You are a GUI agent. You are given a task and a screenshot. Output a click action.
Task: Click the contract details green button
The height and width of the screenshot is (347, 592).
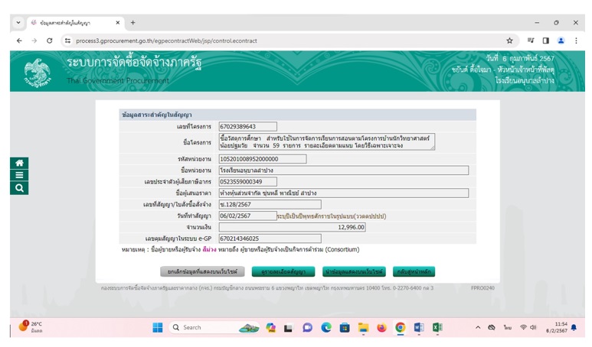pos(283,271)
